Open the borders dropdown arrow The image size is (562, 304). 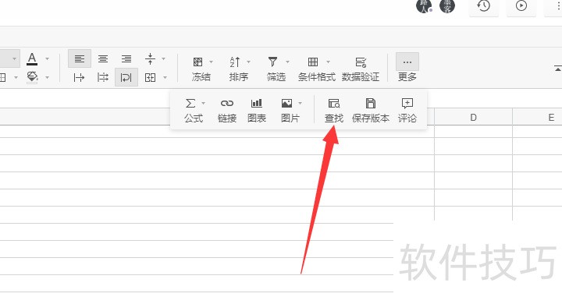pyautogui.click(x=16, y=77)
